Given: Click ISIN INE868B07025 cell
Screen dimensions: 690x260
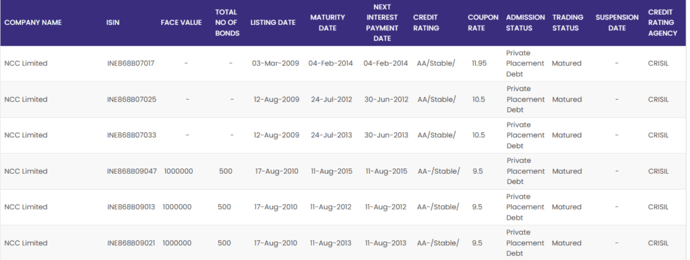Looking at the screenshot, I should [131, 100].
